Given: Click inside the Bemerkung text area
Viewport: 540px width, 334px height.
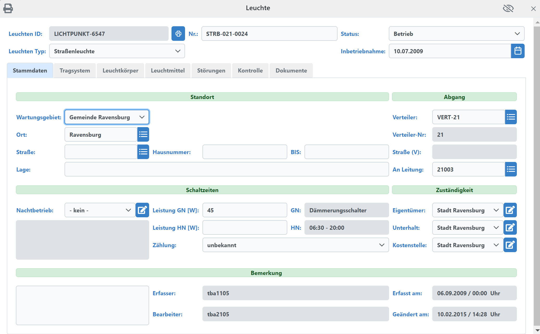Looking at the screenshot, I should pyautogui.click(x=82, y=305).
